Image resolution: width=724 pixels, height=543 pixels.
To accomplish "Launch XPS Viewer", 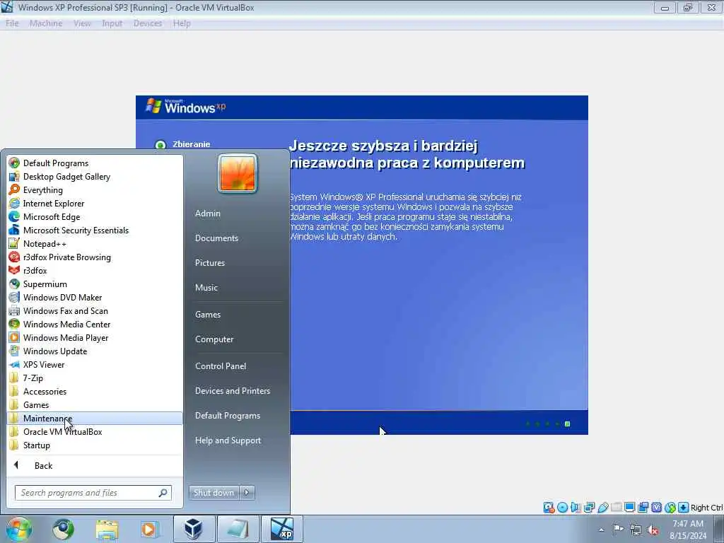I will point(95,364).
